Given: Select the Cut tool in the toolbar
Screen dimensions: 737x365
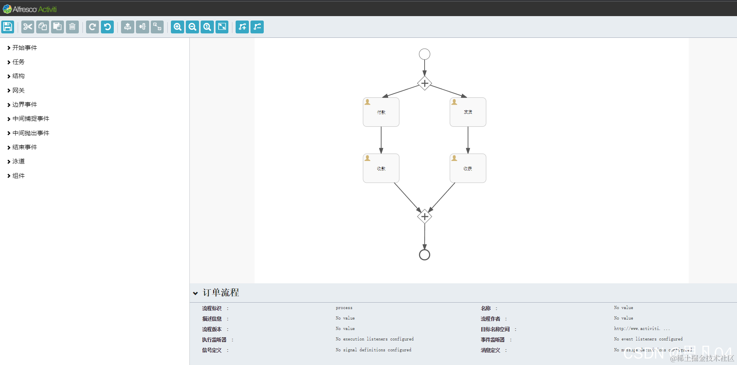Looking at the screenshot, I should (x=27, y=27).
